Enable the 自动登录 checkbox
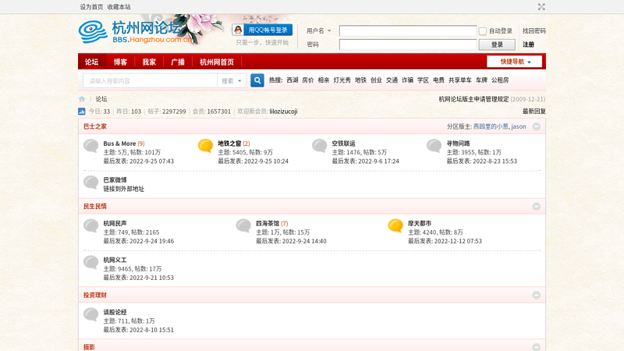 tap(483, 31)
